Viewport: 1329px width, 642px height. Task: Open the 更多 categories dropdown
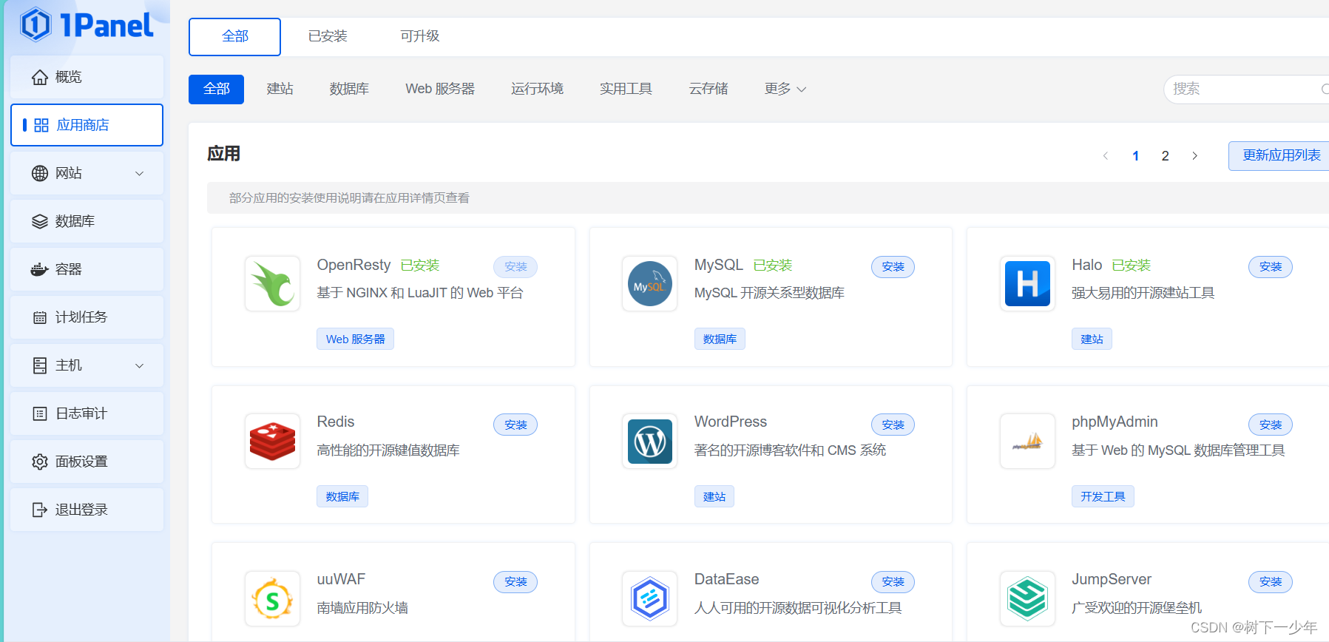[785, 89]
